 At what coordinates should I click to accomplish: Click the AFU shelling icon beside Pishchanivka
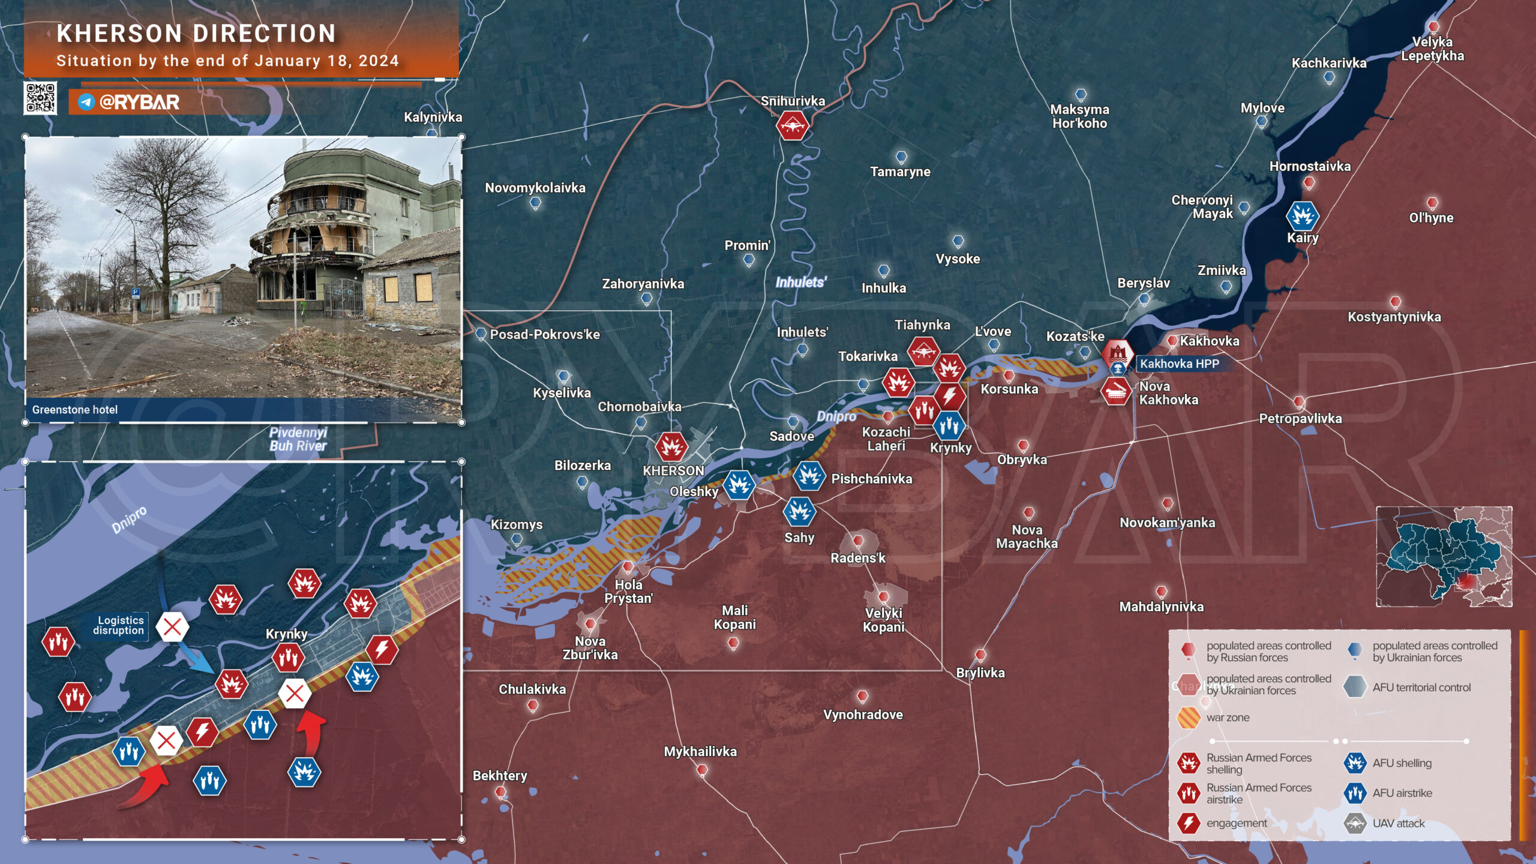(809, 476)
